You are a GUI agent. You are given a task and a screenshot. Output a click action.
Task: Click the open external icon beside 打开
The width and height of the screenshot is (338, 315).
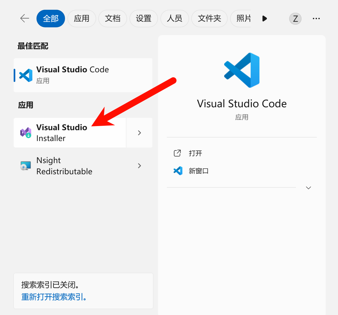(x=177, y=153)
